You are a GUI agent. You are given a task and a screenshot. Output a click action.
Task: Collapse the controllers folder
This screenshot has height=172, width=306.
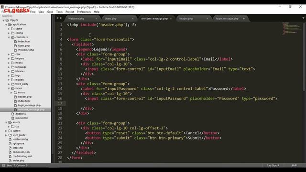click(x=9, y=37)
